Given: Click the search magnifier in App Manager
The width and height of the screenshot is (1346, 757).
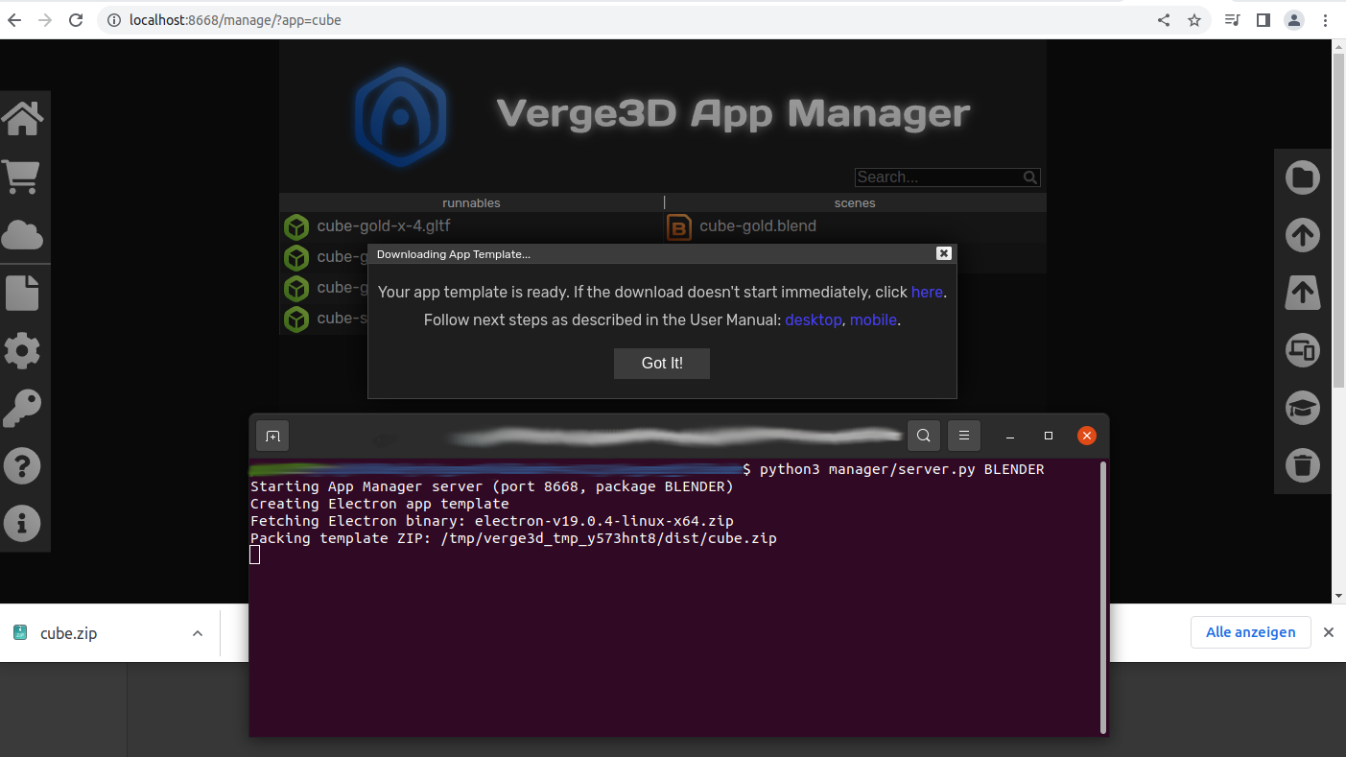Looking at the screenshot, I should (x=1030, y=177).
